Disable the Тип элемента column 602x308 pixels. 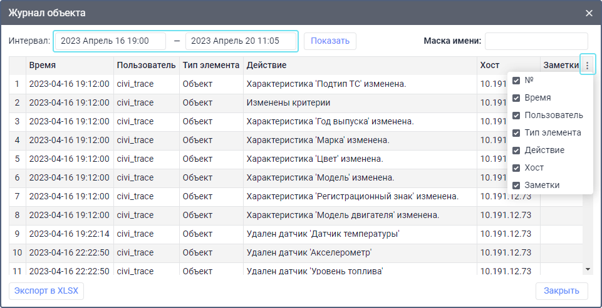tap(516, 133)
